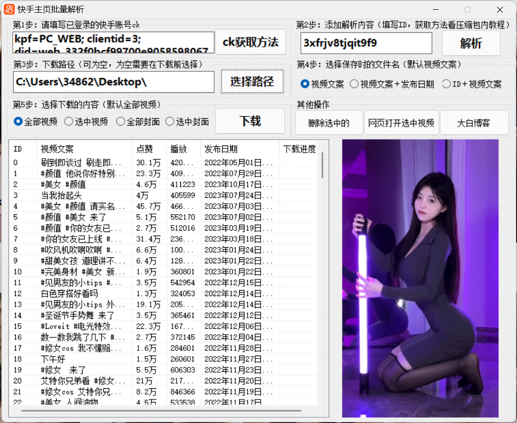Click the app logo in the title bar
Screen dimensions: 517x423
(x=9, y=9)
